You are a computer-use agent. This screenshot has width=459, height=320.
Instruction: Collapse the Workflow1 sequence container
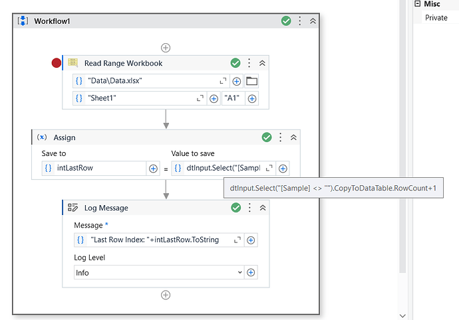click(313, 21)
